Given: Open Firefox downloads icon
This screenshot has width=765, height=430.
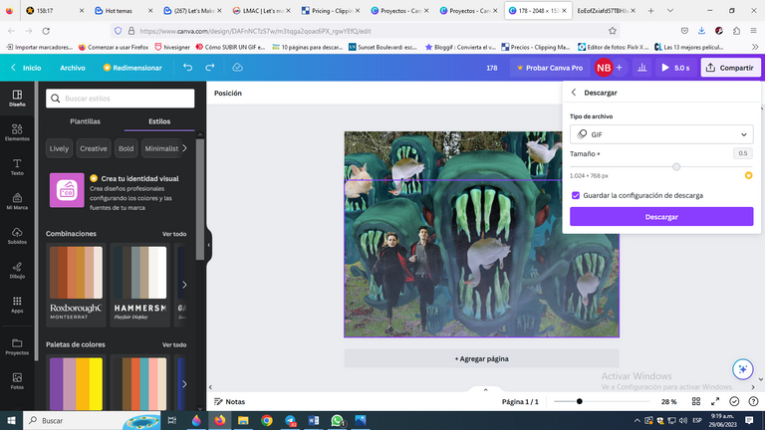Looking at the screenshot, I should point(701,31).
